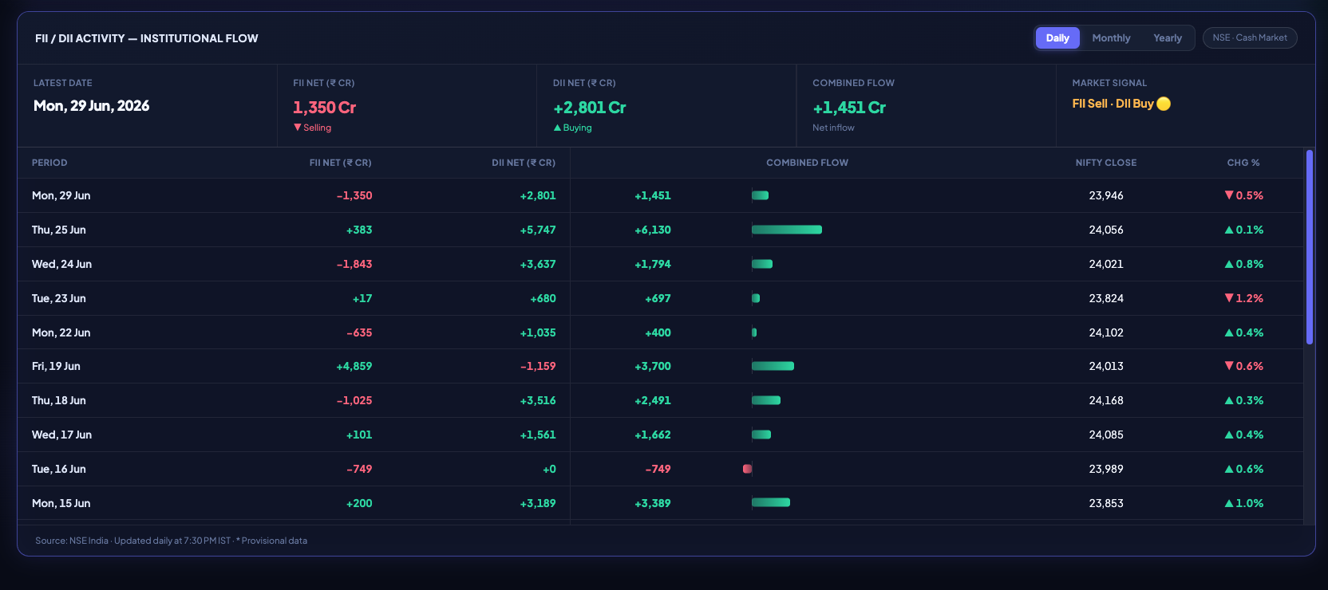Click the Source: NSE India footer note
Viewport: 1328px width, 590px height.
(171, 541)
